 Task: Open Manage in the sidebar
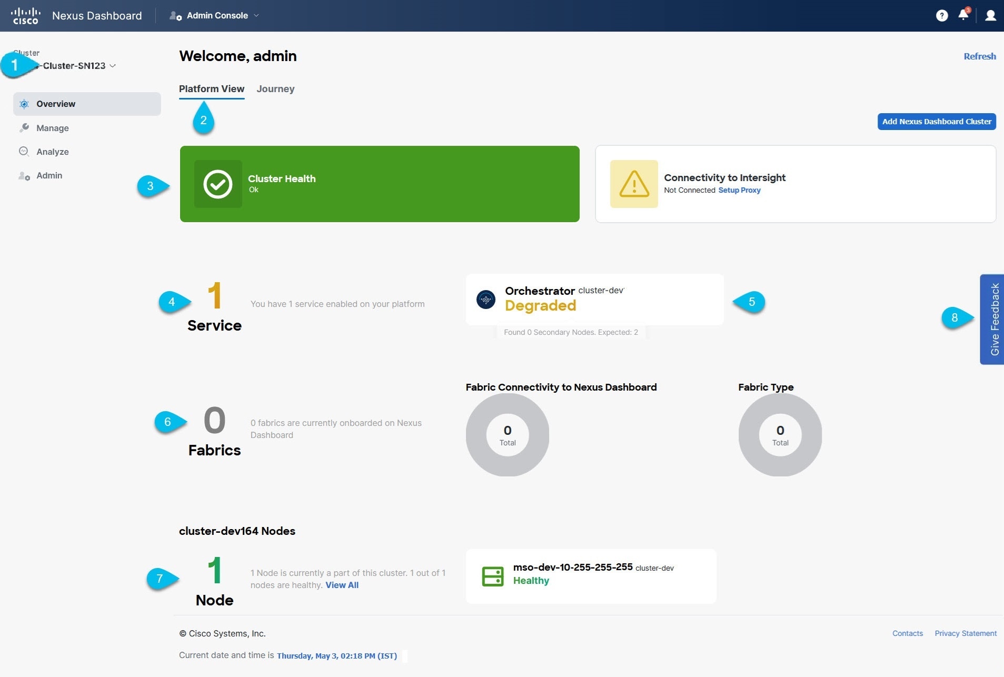tap(87, 128)
